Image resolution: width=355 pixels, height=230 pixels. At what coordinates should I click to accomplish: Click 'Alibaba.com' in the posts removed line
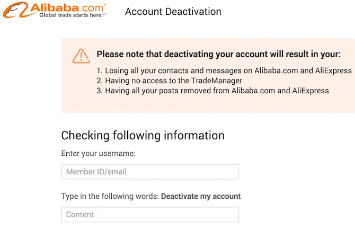[253, 91]
